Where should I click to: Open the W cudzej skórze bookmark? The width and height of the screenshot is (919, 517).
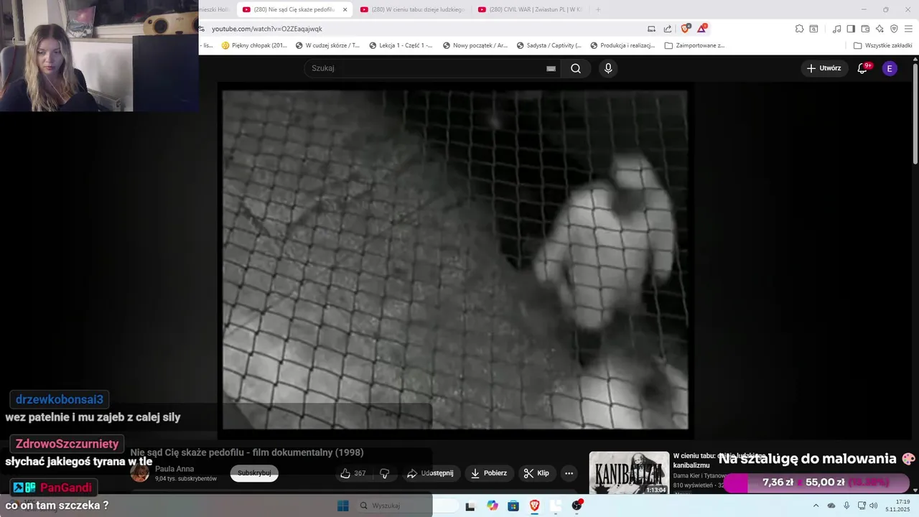(x=327, y=45)
